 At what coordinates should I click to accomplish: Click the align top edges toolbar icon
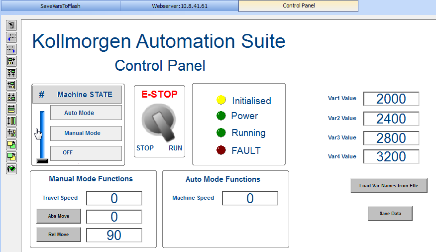pos(11,73)
